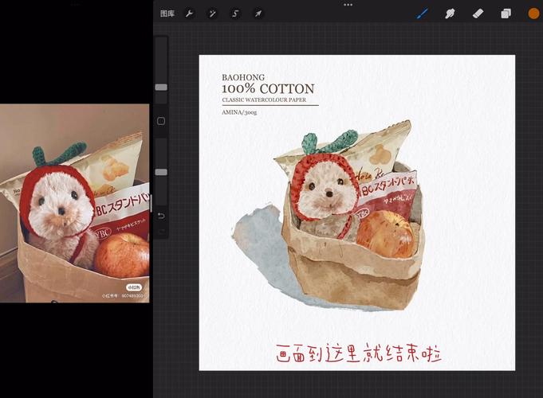Tap the reference photo on the left
This screenshot has width=543, height=398.
[x=74, y=203]
